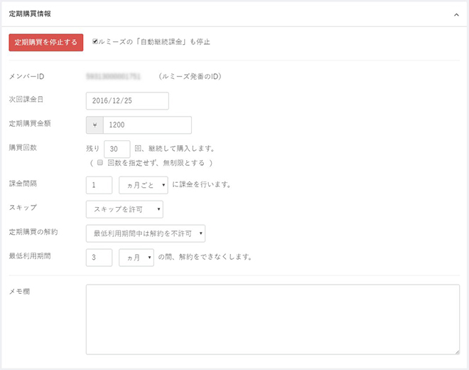This screenshot has height=370, width=469.
Task: Click the 定期購買を停止する red button
Action: coord(45,42)
